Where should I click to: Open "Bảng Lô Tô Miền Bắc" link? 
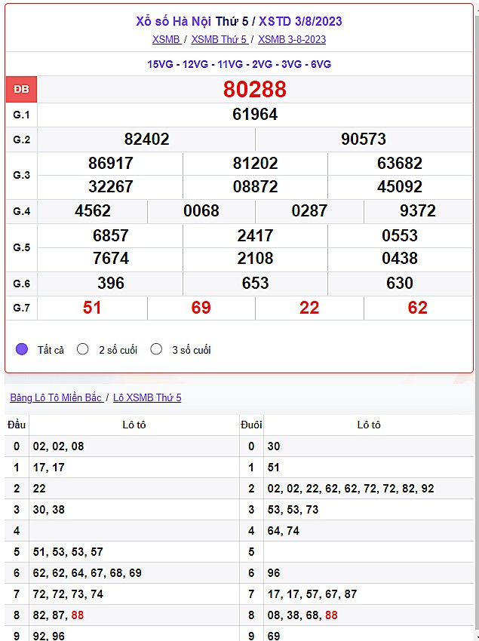pyautogui.click(x=56, y=397)
